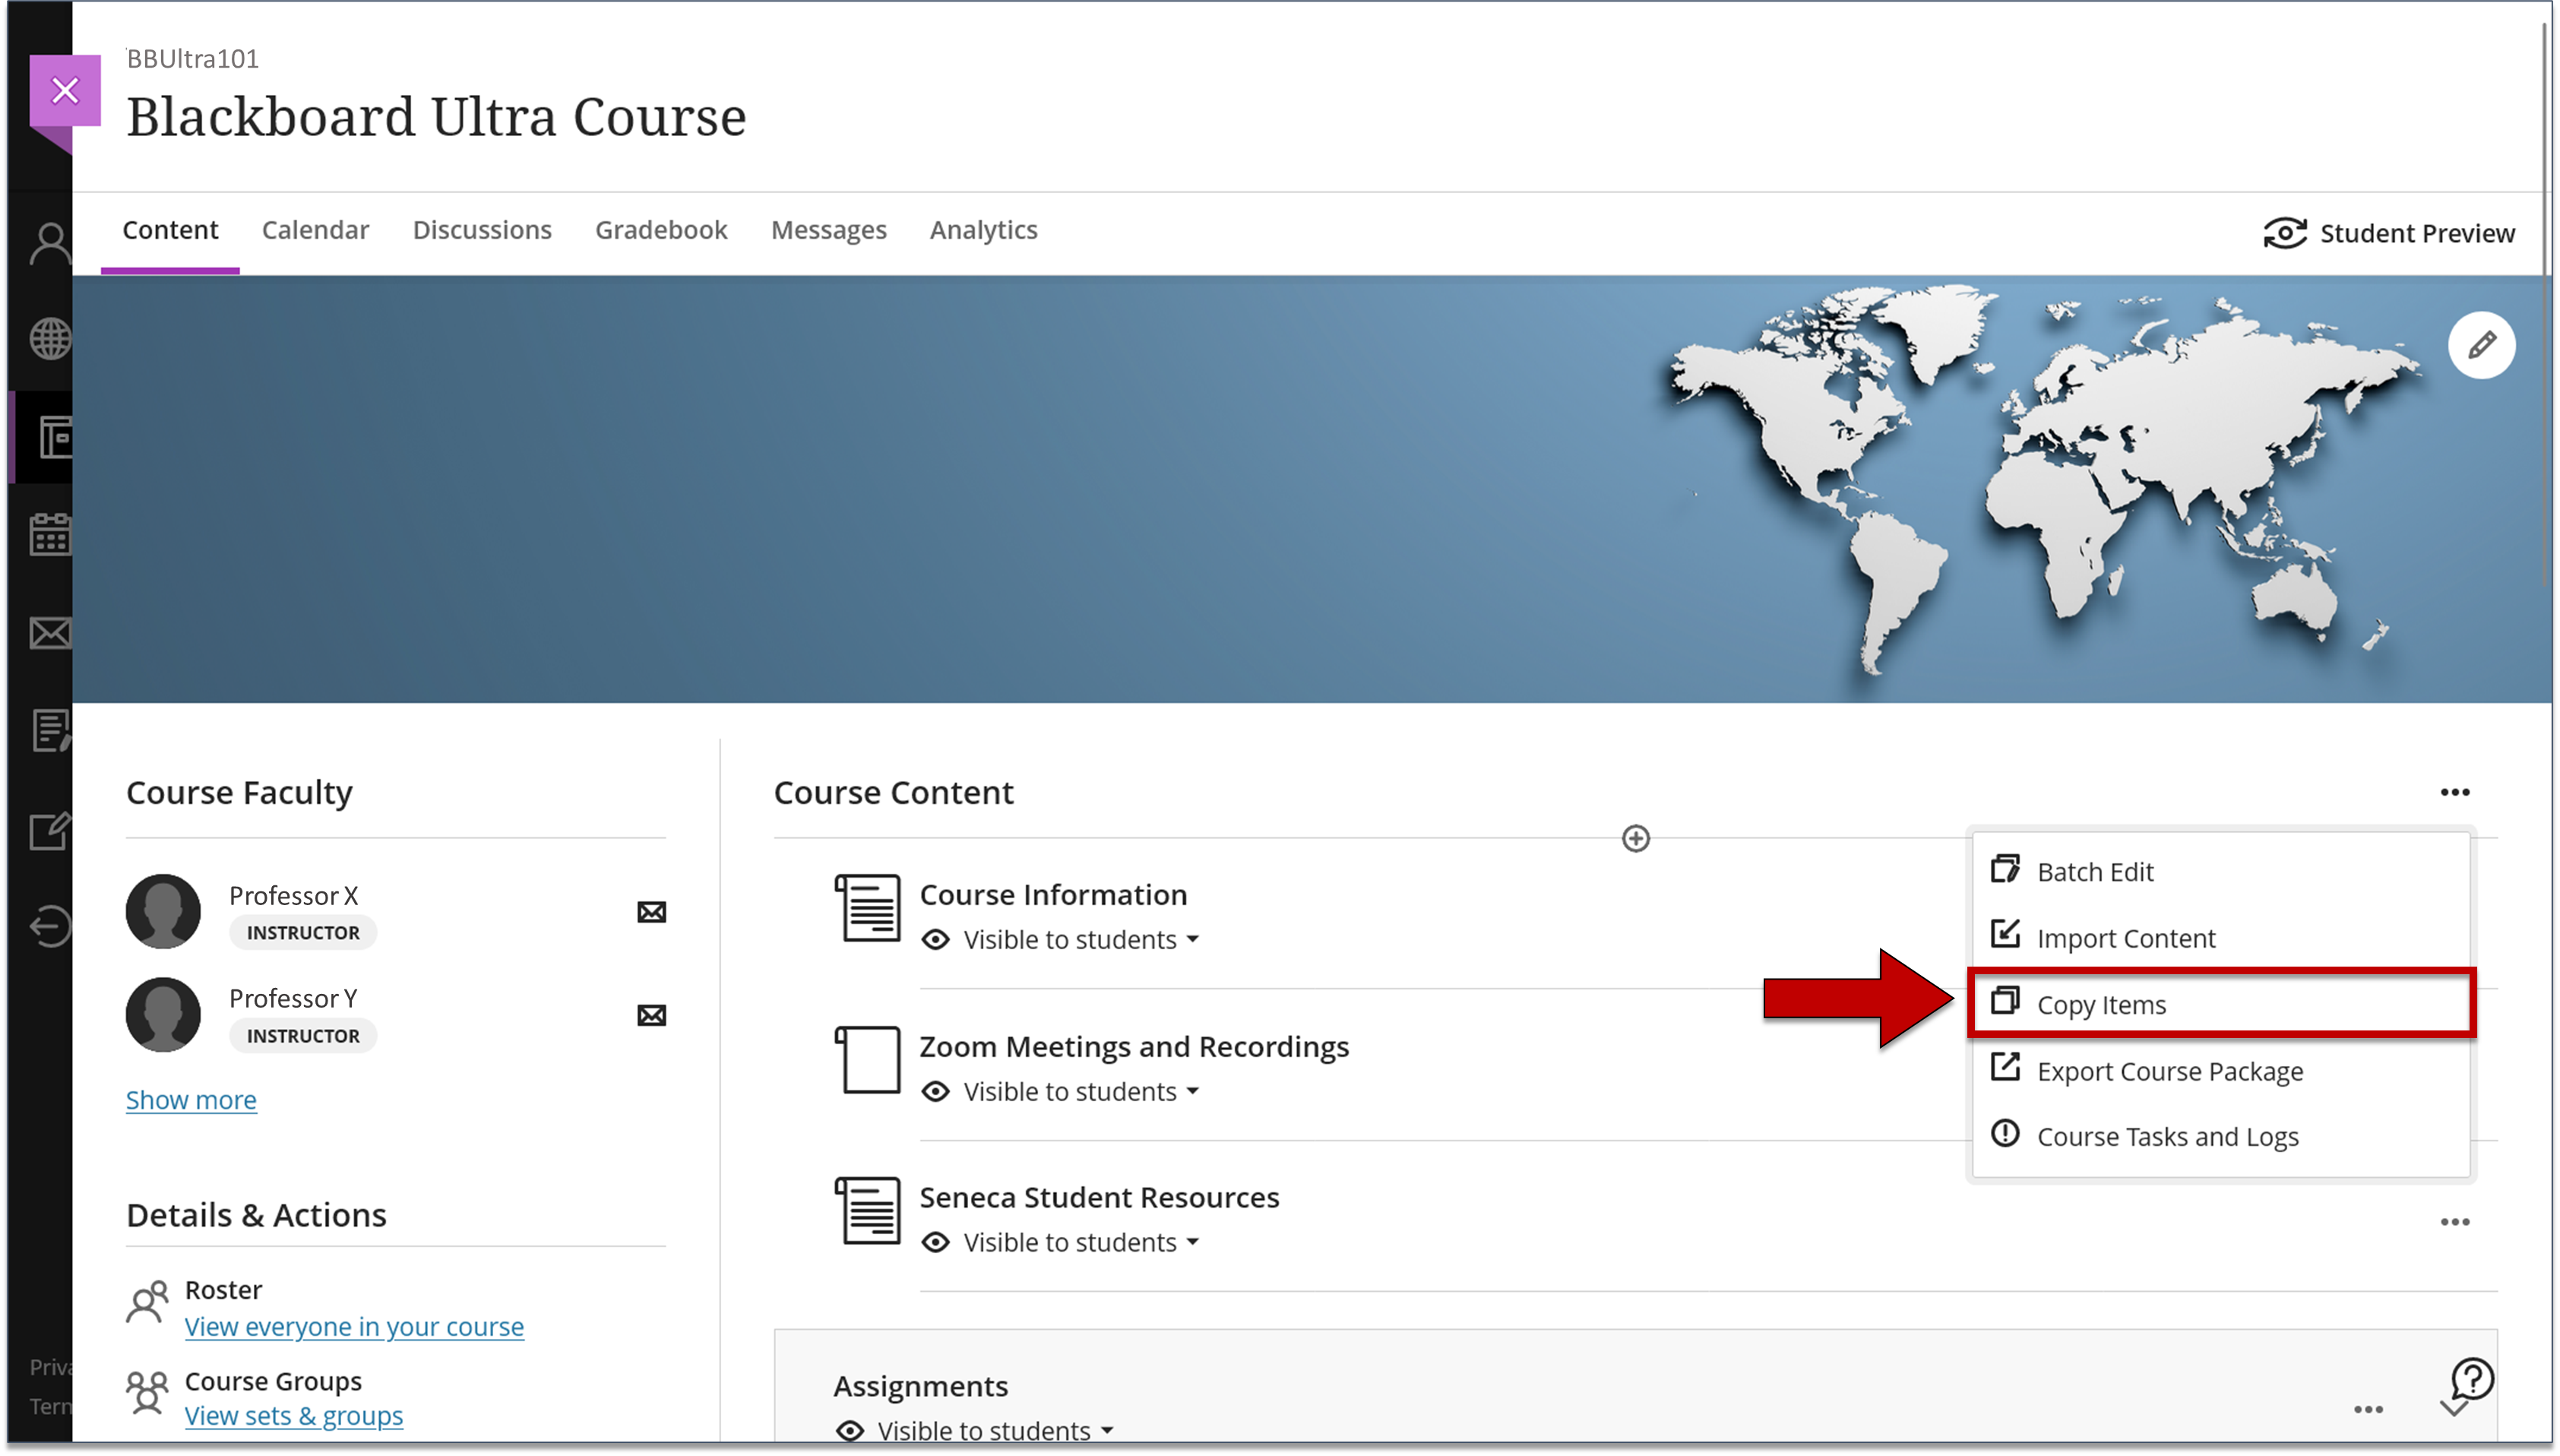Edit the course banner with the pencil icon
2560x1456 pixels.
coord(2481,346)
